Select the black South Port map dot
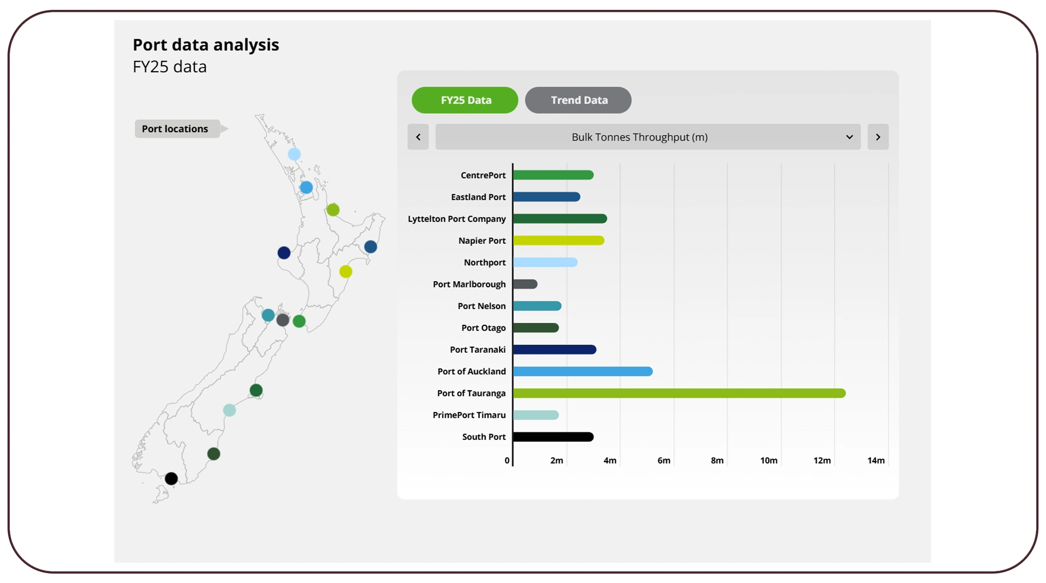The height and width of the screenshot is (583, 1046). (x=171, y=478)
